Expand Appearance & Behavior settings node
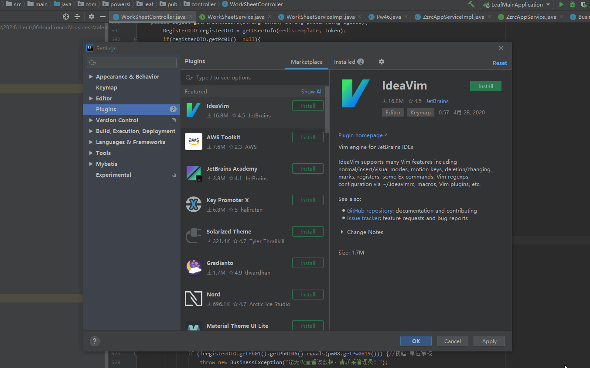Screen dimensions: 590x368 (91, 77)
